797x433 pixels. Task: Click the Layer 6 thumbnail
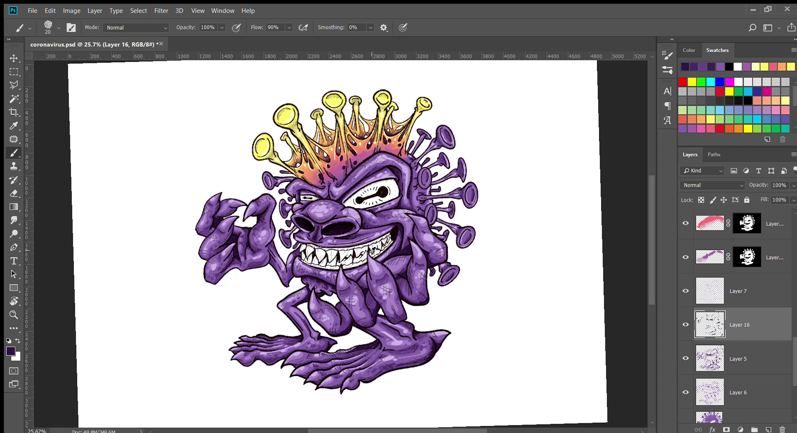pos(709,392)
